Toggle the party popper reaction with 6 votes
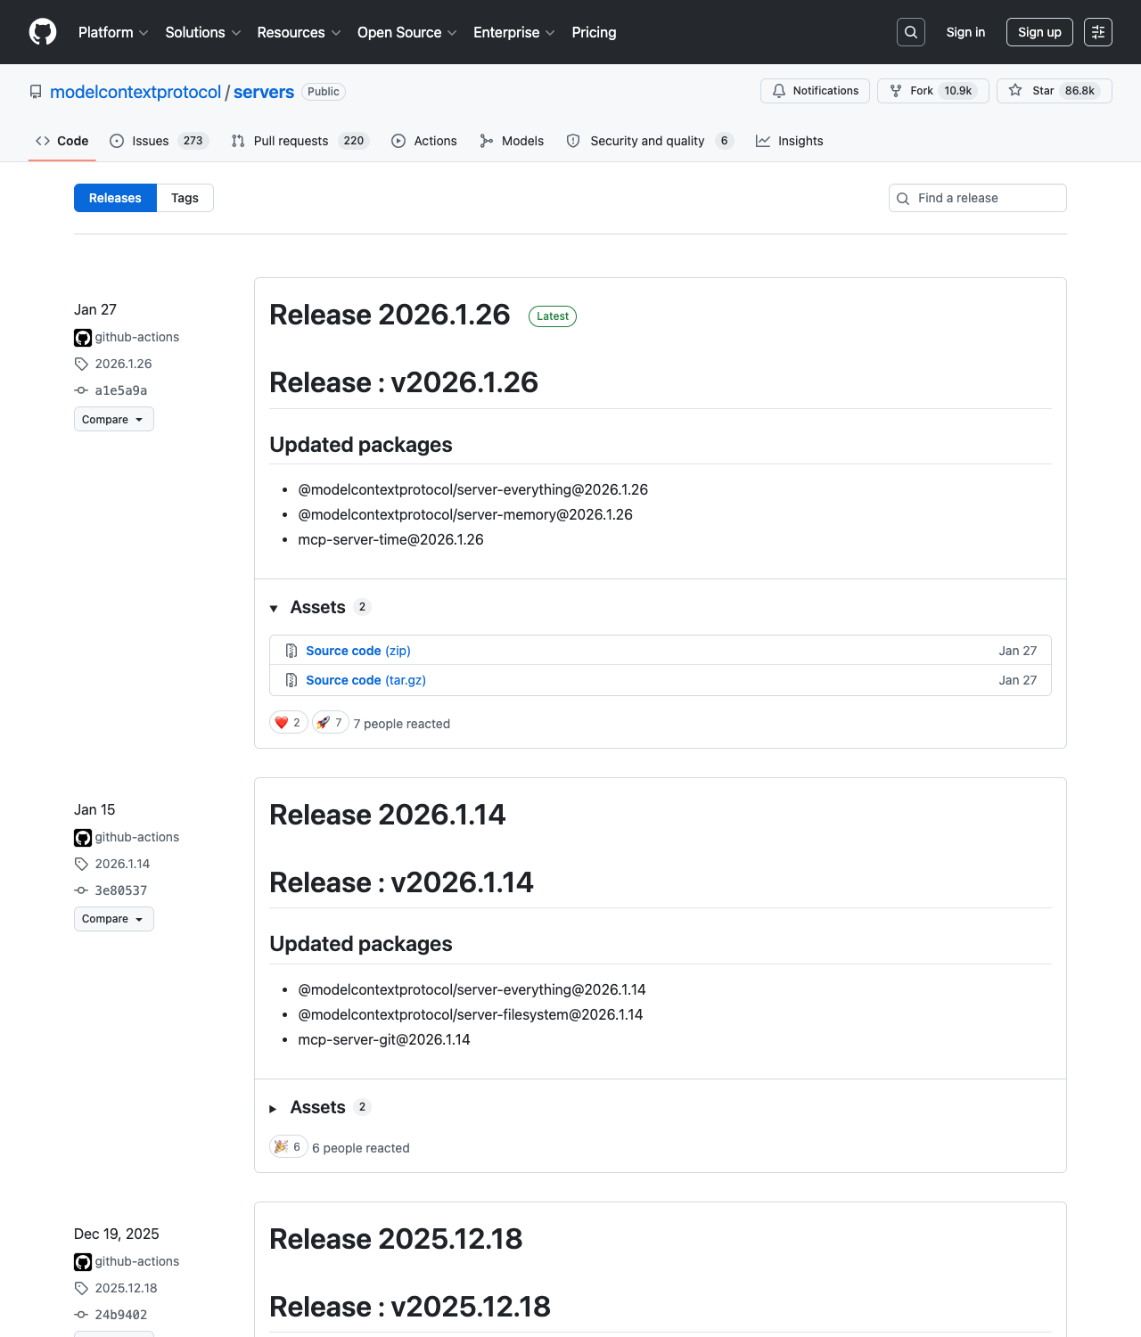The width and height of the screenshot is (1141, 1337). point(289,1146)
